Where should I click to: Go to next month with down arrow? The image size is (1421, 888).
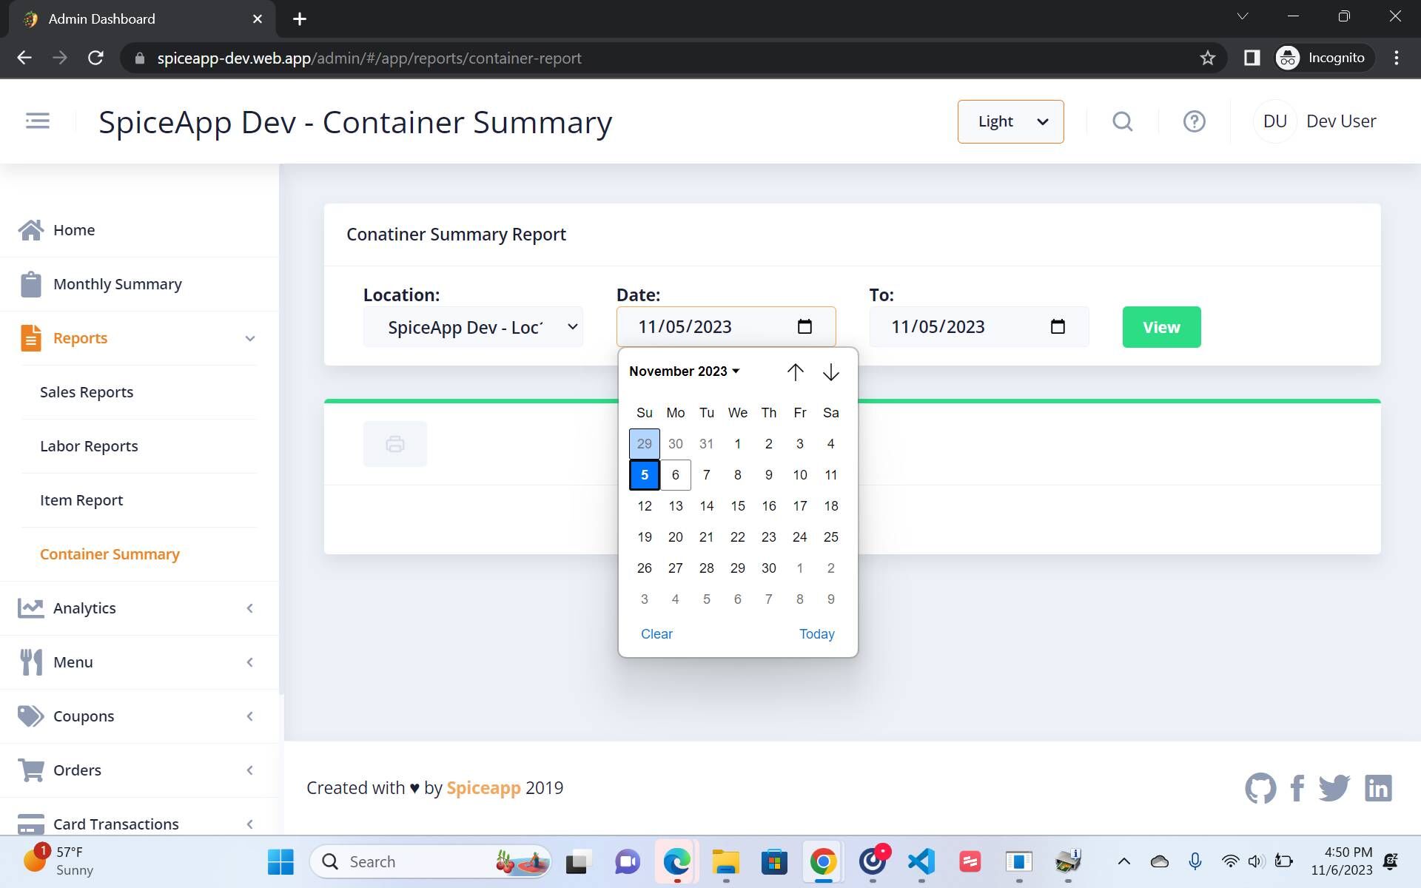coord(830,371)
